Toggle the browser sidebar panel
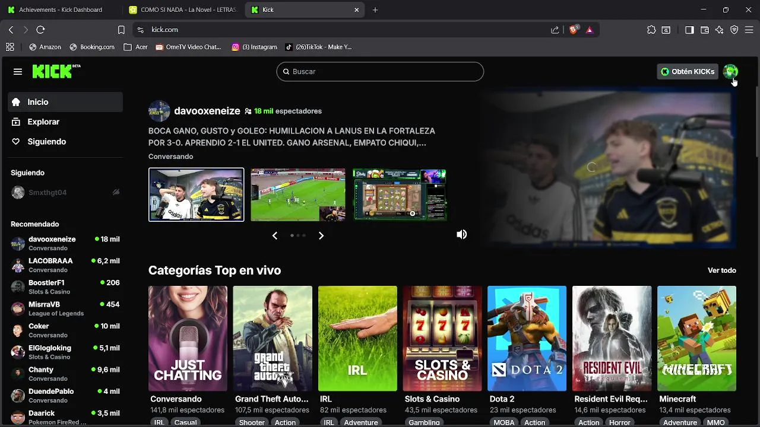760x427 pixels. [689, 30]
